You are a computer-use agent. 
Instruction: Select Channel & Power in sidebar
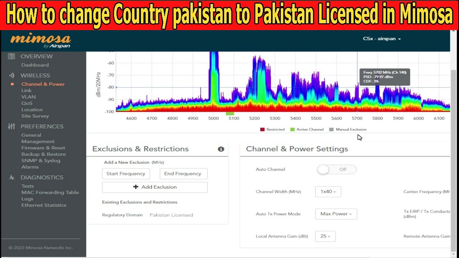43,84
